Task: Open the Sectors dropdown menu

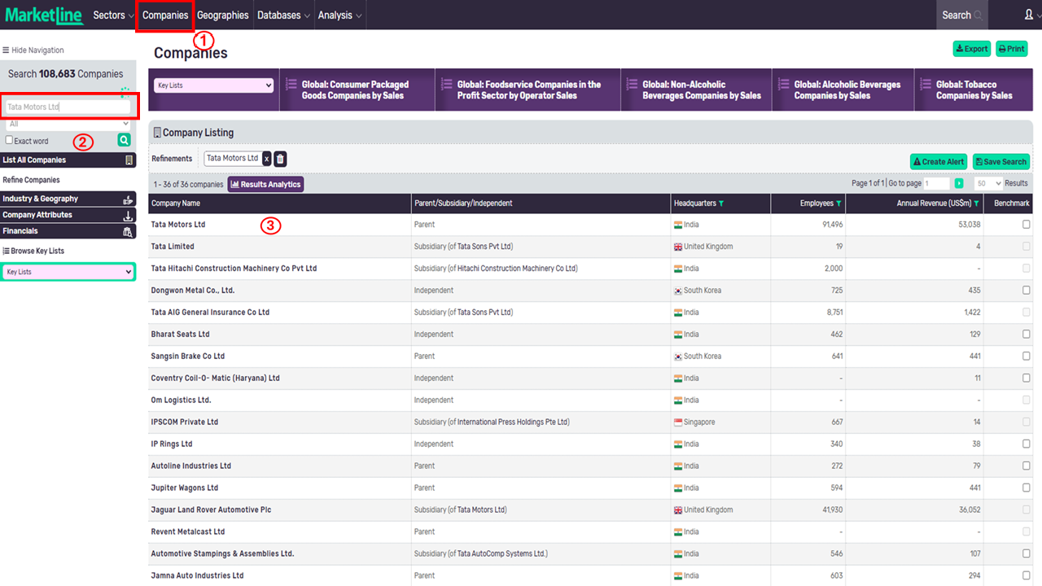Action: click(x=113, y=15)
